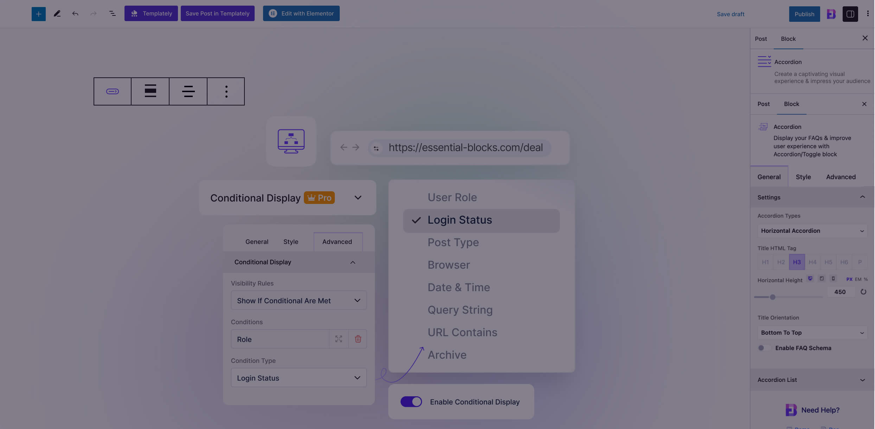Select Advanced tab in mockup panel
Viewport: 875px width, 429px height.
click(337, 242)
